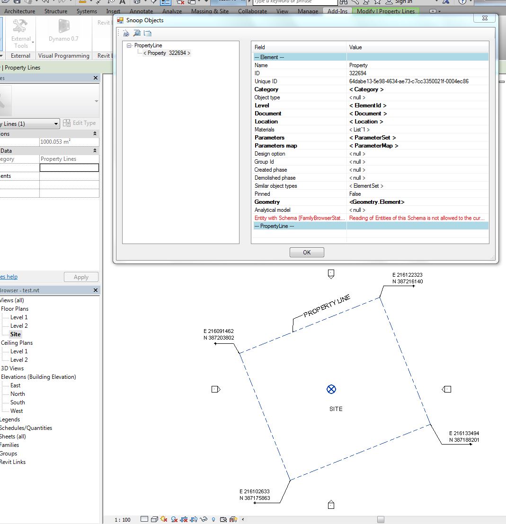
Task: Click the print icon in Snoop Objects toolbar
Action: 126,33
